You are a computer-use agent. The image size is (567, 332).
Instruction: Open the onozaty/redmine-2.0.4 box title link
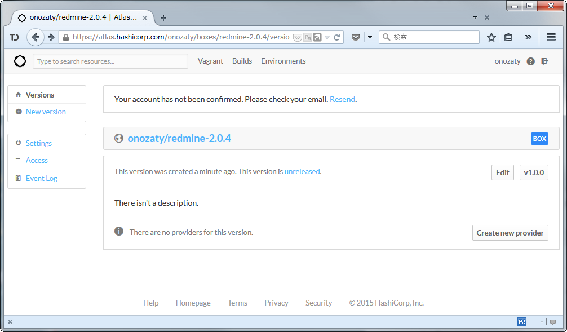point(179,138)
